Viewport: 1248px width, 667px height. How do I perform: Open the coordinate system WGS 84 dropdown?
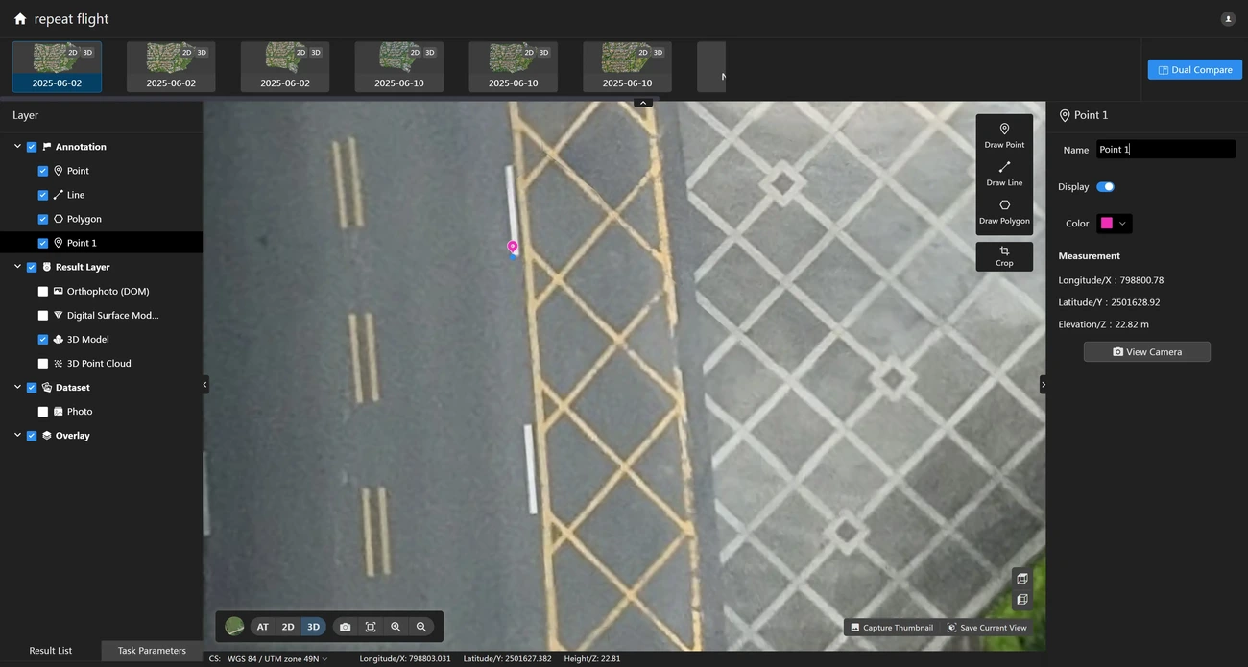click(277, 658)
